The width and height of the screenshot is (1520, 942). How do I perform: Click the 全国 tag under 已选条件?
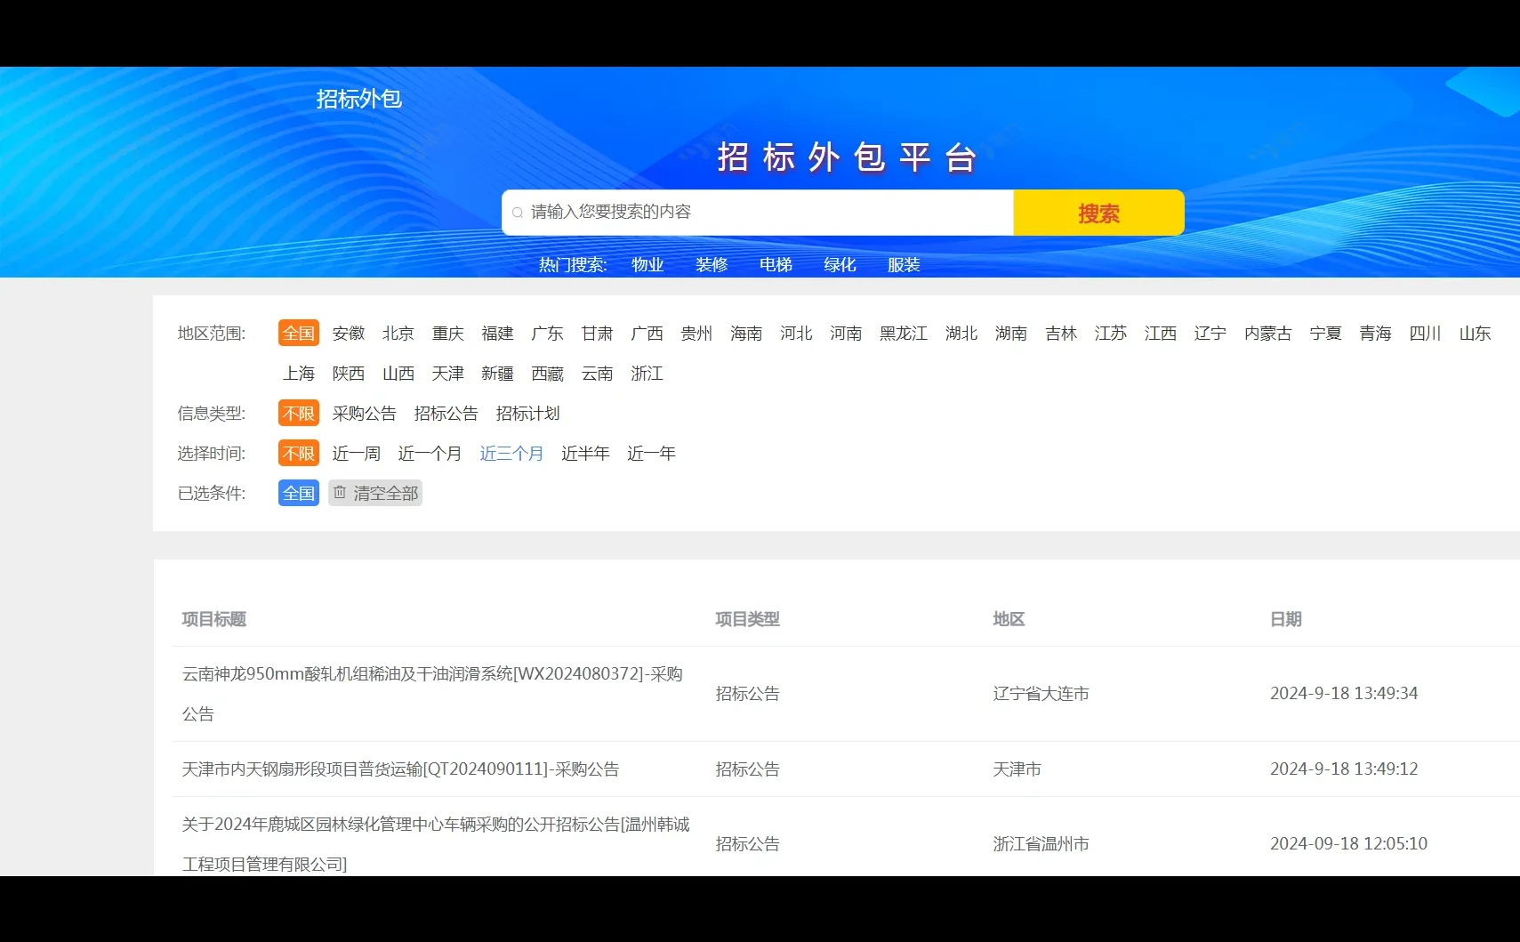click(x=298, y=493)
